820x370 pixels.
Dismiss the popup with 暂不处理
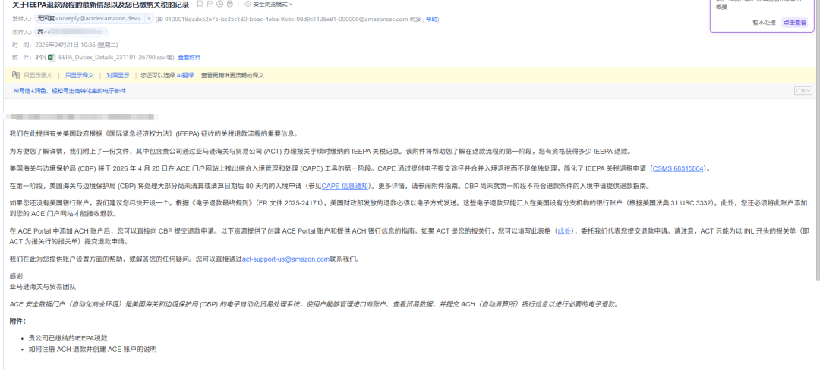[764, 23]
